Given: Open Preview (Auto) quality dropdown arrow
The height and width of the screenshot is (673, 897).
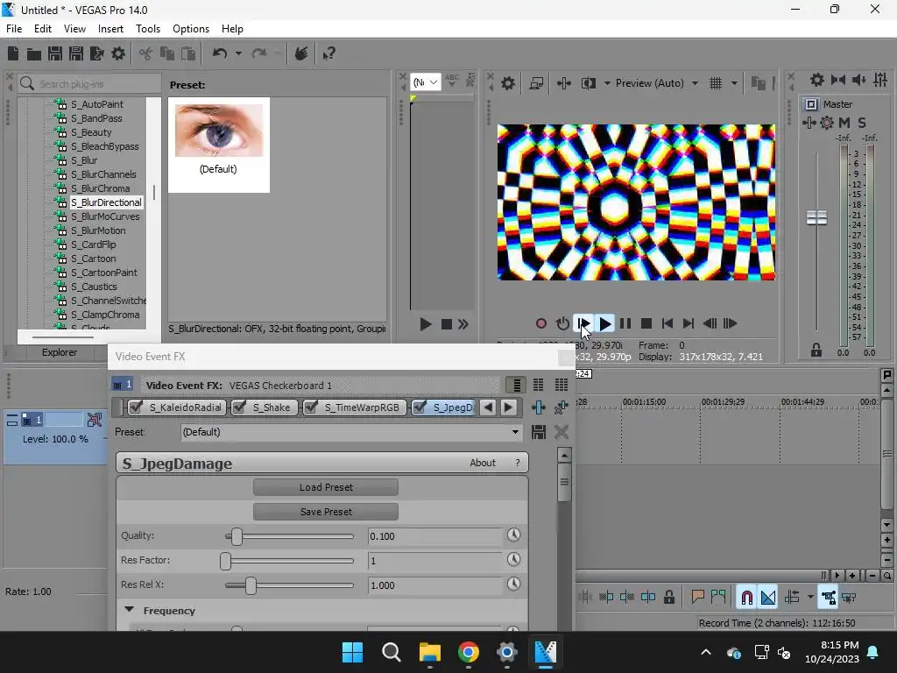Looking at the screenshot, I should (695, 83).
